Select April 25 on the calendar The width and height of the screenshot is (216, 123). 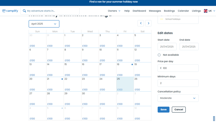pyautogui.click(x=125, y=84)
